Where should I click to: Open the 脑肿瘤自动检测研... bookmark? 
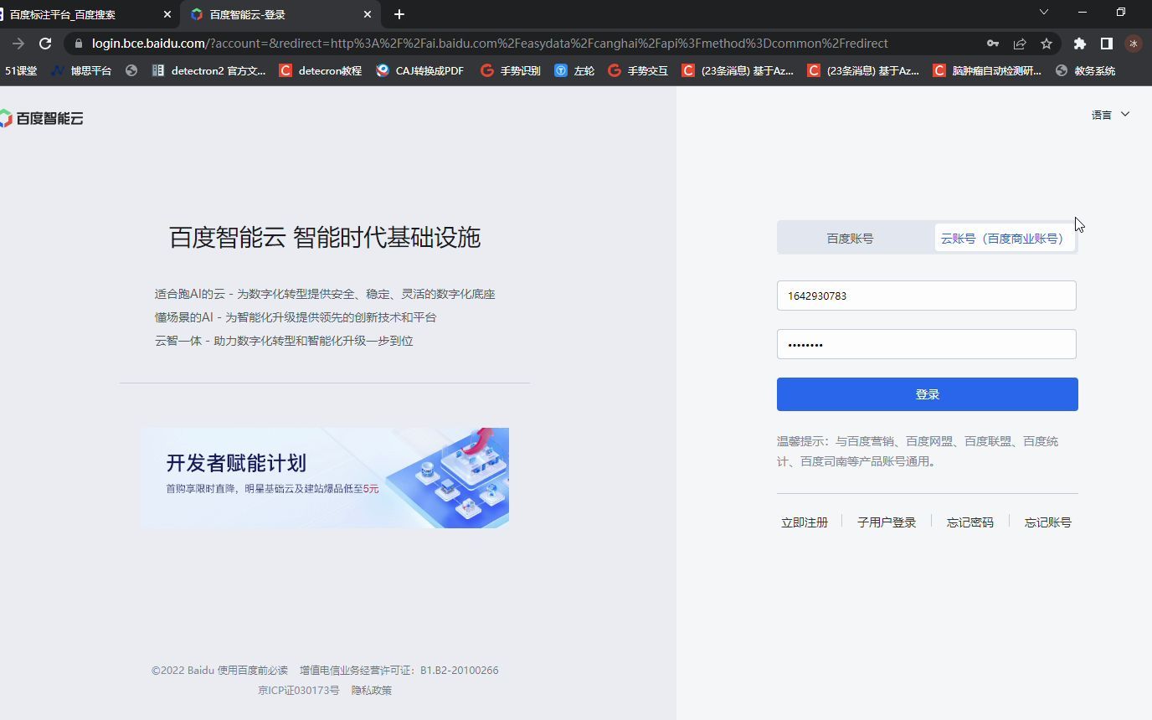click(x=987, y=71)
